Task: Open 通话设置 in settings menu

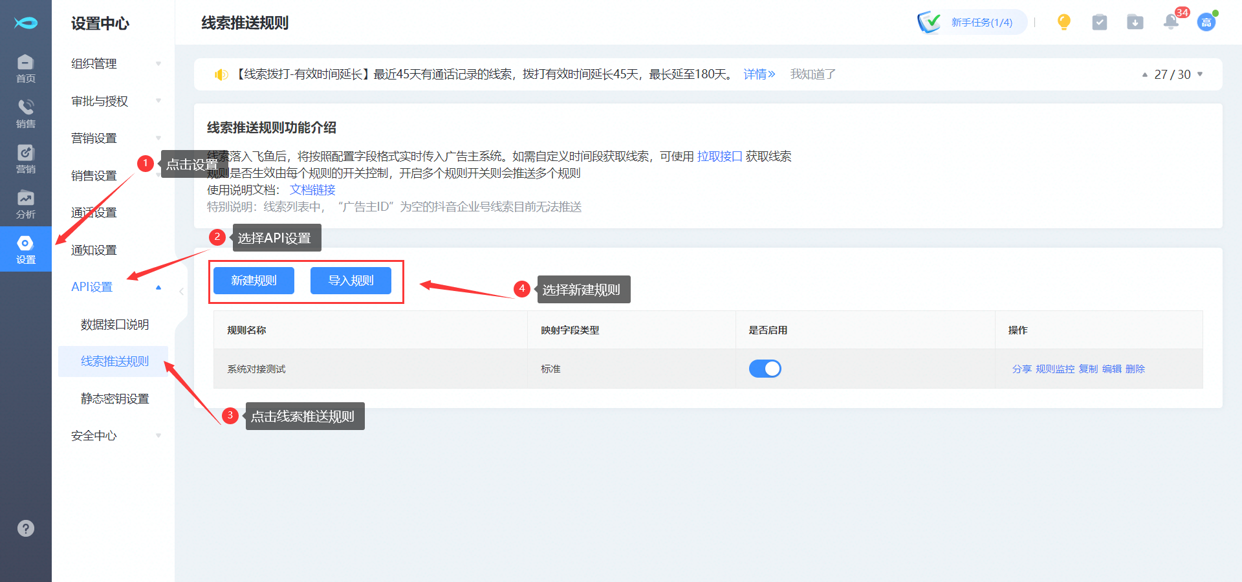Action: [94, 213]
